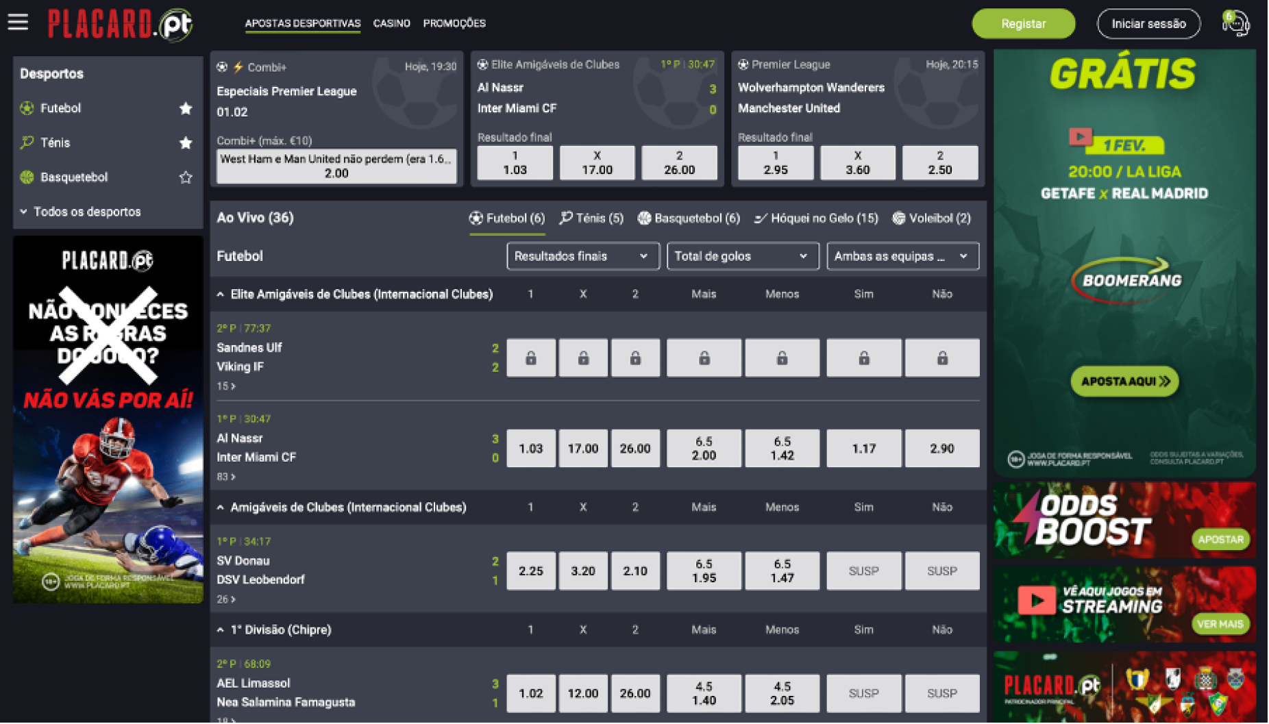Click Apostar on Odds Boost banner
1269x724 pixels.
pos(1222,540)
